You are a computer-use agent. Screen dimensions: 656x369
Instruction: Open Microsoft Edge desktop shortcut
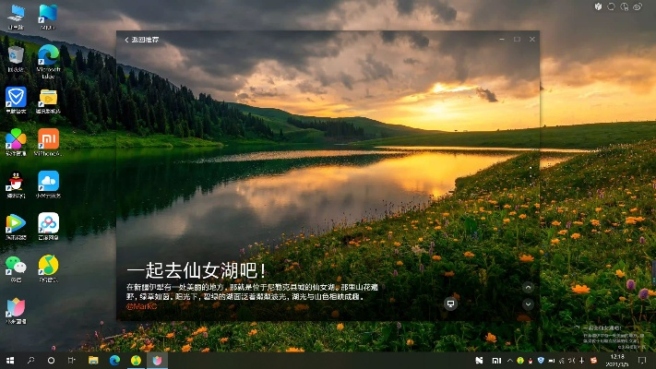[48, 54]
